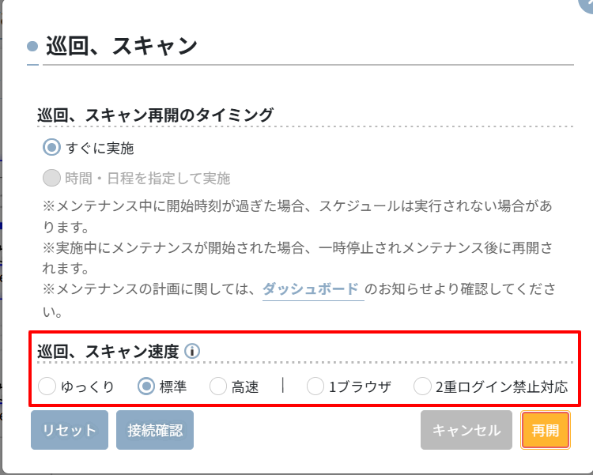593x475 pixels.
Task: Choose the 標準 scan speed option
Action: [x=146, y=386]
